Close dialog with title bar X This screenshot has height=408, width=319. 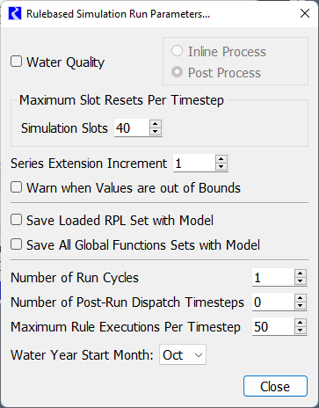[x=305, y=13]
